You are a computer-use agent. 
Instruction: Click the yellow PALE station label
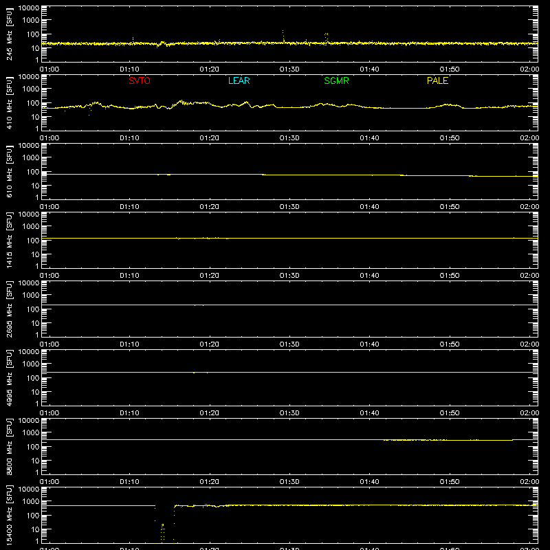coord(437,80)
